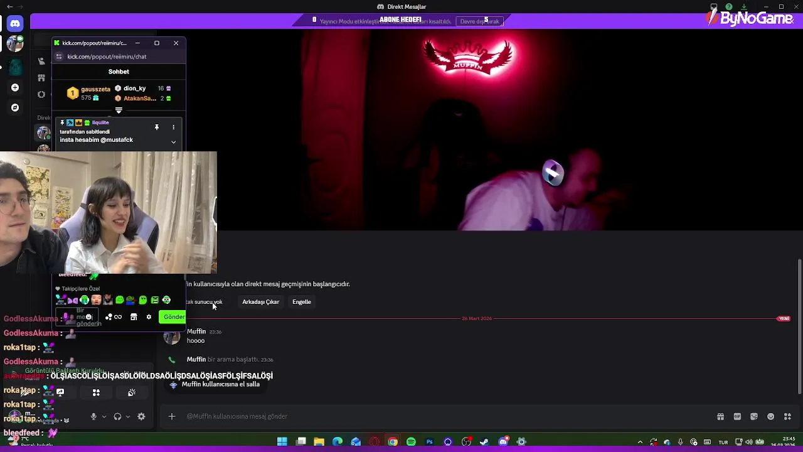Click Kick infinity points icon
This screenshot has height=452, width=803.
pos(114,317)
